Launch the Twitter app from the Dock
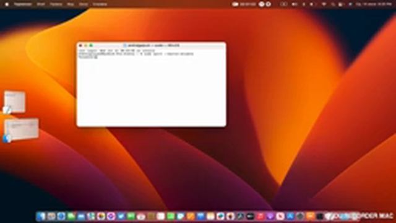396x223 pixels. (121, 216)
